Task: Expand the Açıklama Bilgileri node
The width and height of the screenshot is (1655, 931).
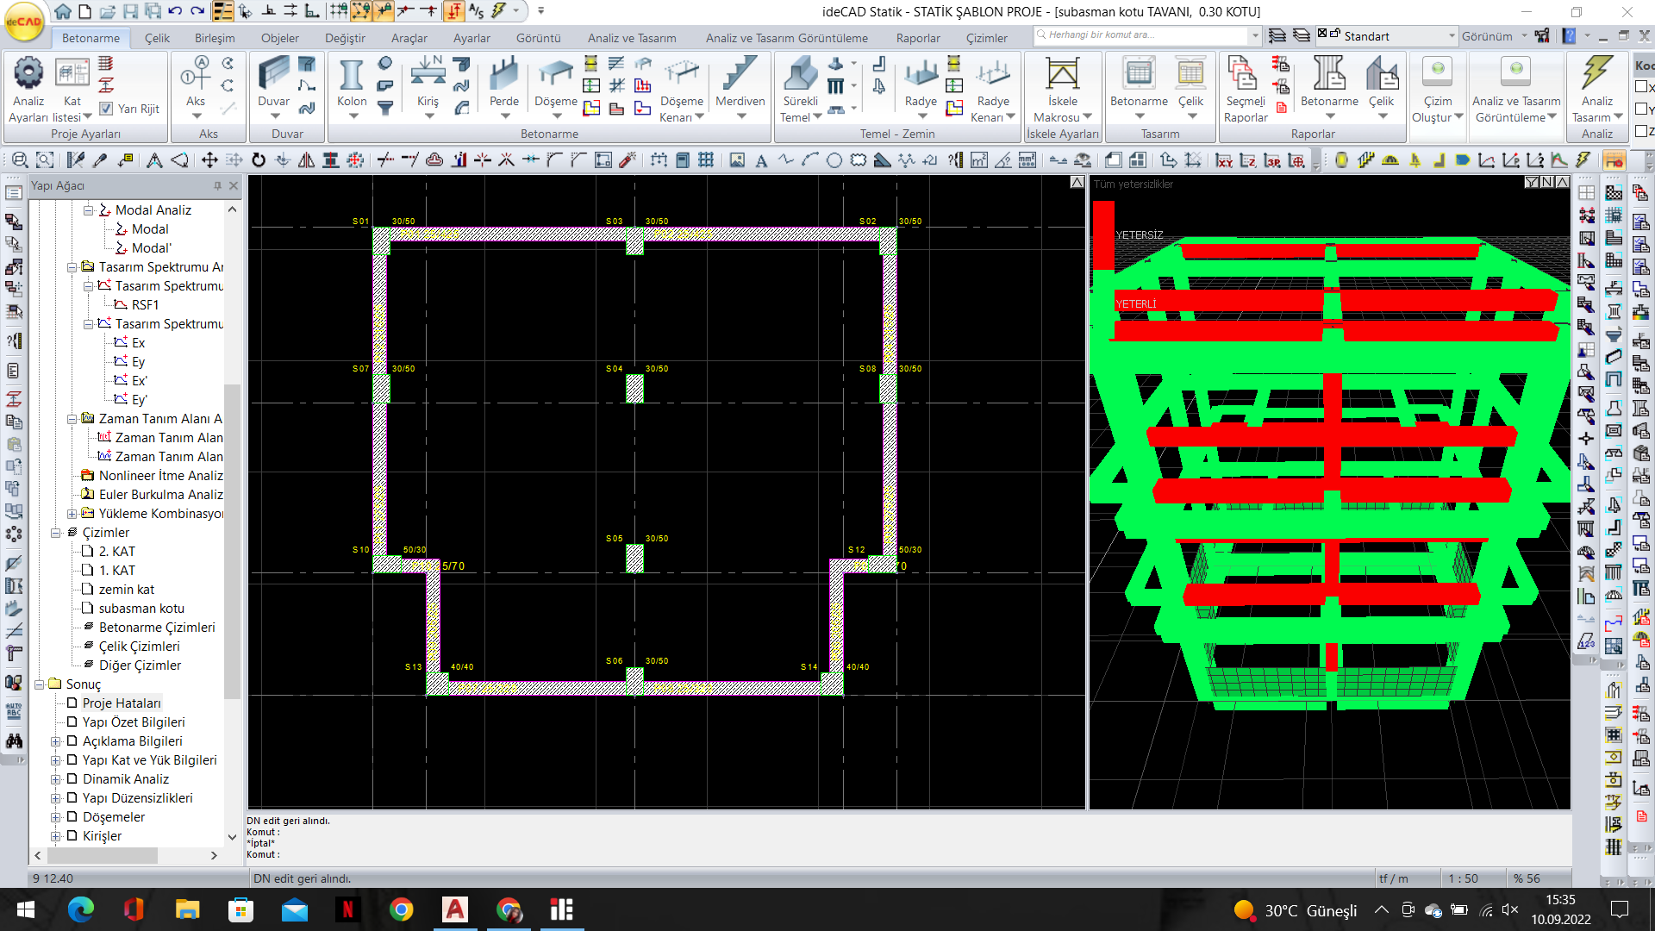Action: click(55, 741)
